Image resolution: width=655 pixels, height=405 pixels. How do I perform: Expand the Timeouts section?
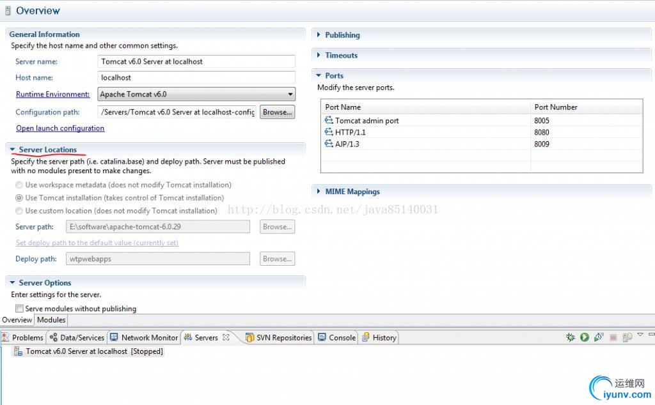tap(319, 55)
